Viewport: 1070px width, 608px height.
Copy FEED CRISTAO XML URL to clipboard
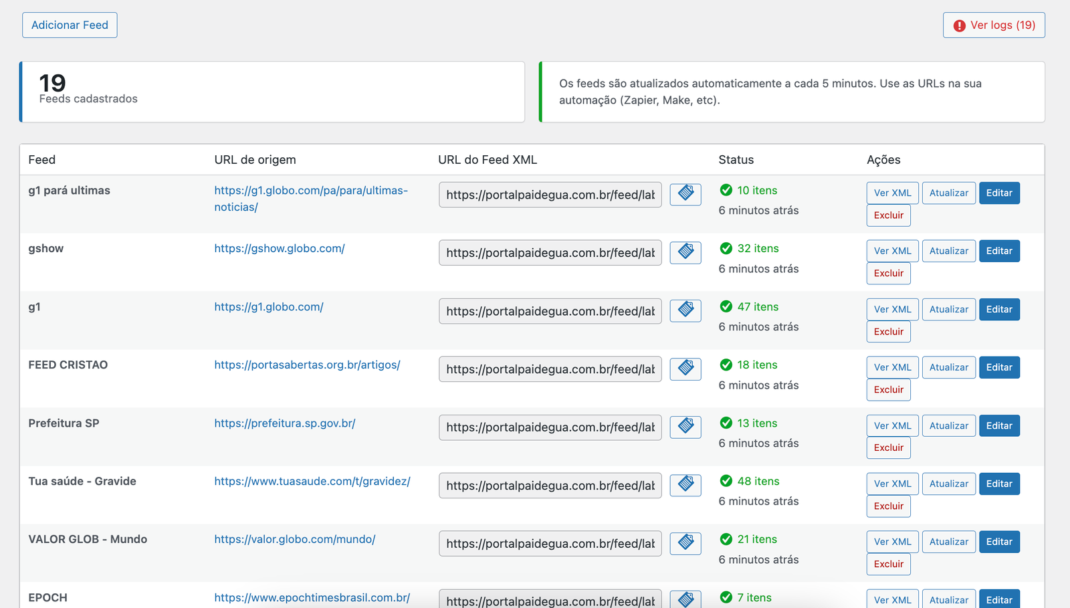click(x=685, y=369)
